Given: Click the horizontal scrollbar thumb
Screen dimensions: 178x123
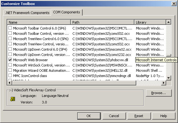Looking at the screenshot, I should (74, 83).
